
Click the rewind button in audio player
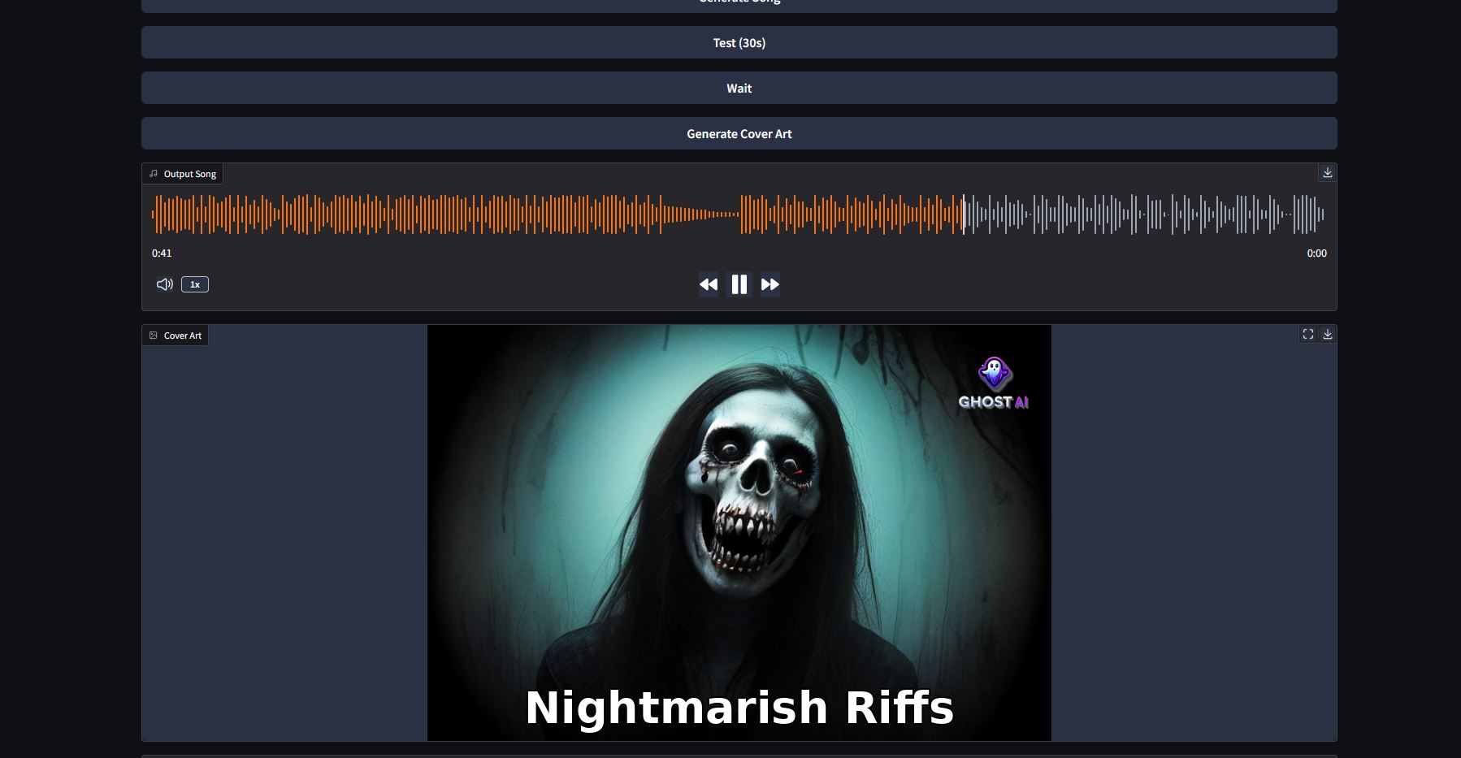coord(709,284)
